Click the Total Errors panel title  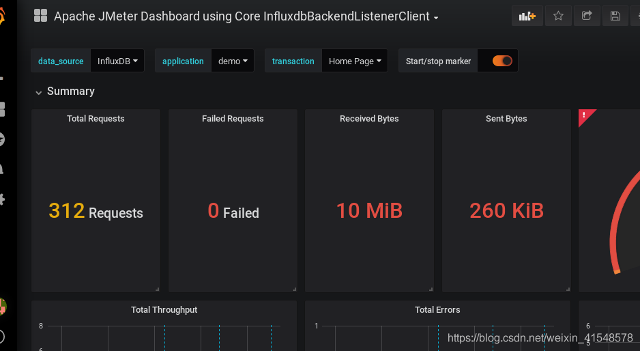pyautogui.click(x=437, y=310)
